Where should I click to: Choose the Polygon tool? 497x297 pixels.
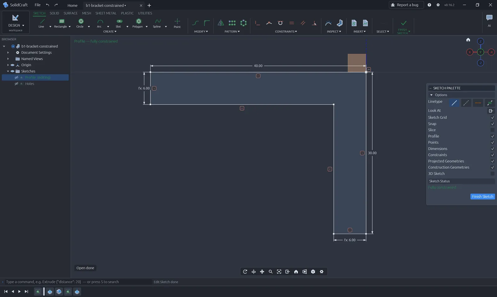pyautogui.click(x=138, y=23)
